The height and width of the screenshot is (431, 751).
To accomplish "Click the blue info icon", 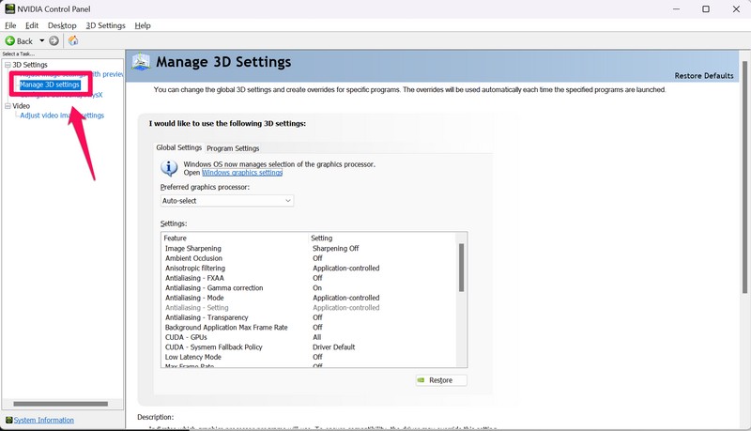I will coord(170,168).
